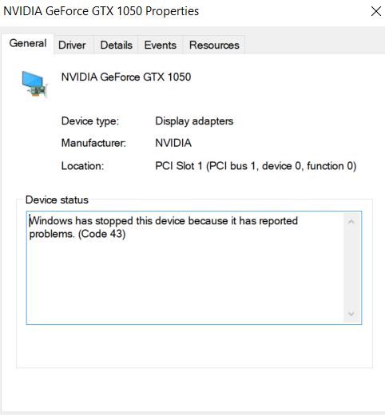
Task: Click the 'Manufacturer:' label
Action: click(93, 143)
